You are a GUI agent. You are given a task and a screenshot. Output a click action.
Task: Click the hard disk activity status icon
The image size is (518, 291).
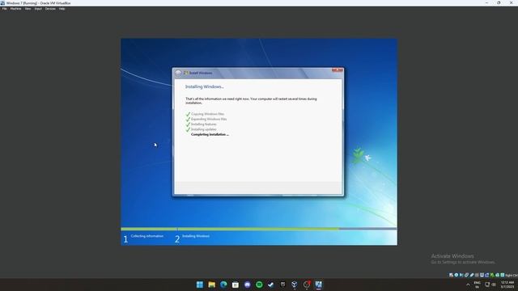click(x=451, y=275)
